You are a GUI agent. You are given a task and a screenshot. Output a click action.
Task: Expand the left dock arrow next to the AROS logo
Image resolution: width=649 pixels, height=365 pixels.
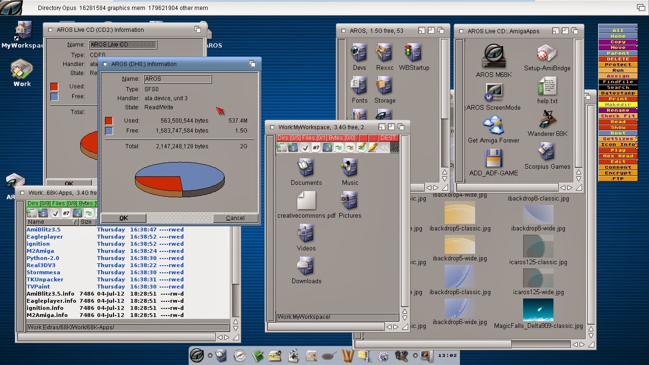(x=210, y=355)
